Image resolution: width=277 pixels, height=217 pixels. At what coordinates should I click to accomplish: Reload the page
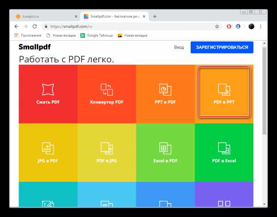coord(35,26)
